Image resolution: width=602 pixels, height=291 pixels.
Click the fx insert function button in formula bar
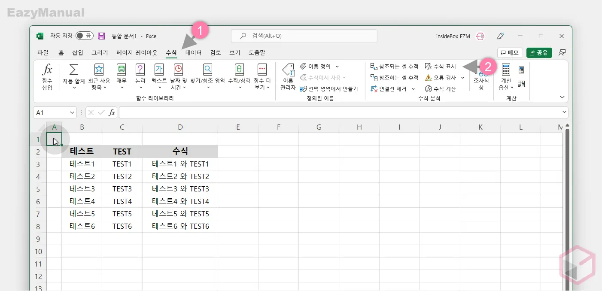click(x=112, y=112)
